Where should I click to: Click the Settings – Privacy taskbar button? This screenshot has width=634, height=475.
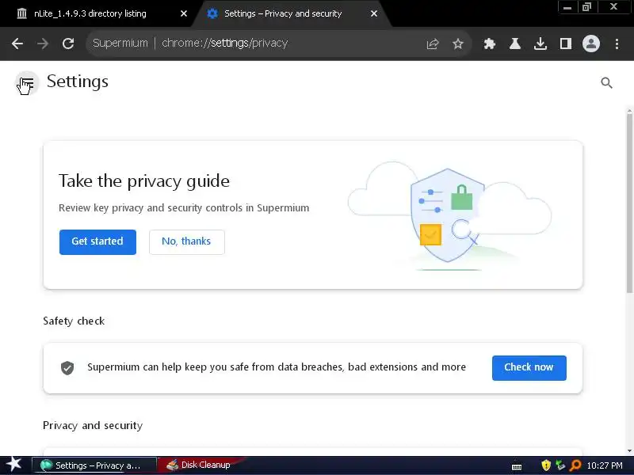coord(94,465)
